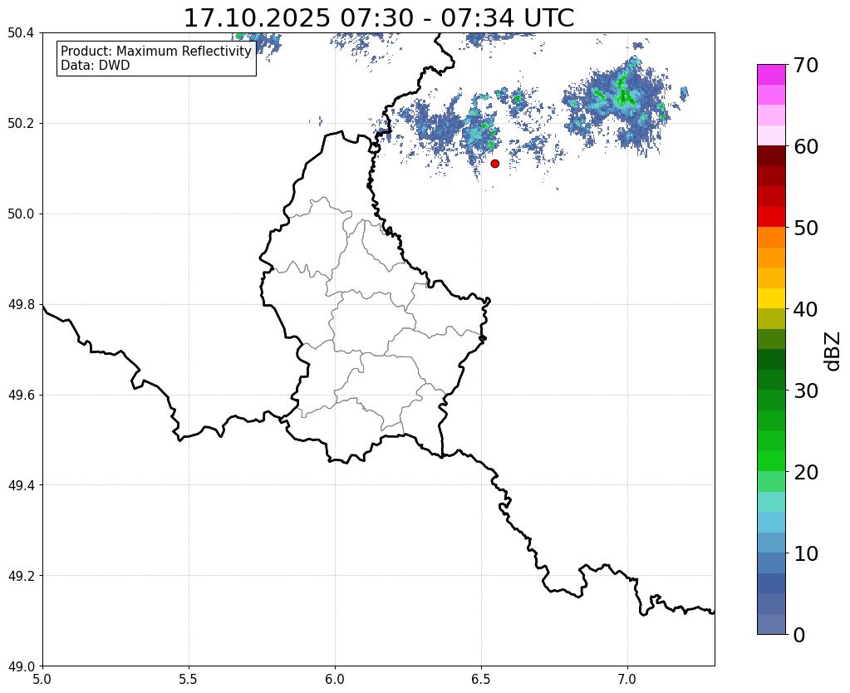Click the latitude axis label 49.0
The height and width of the screenshot is (693, 850).
pyautogui.click(x=21, y=666)
